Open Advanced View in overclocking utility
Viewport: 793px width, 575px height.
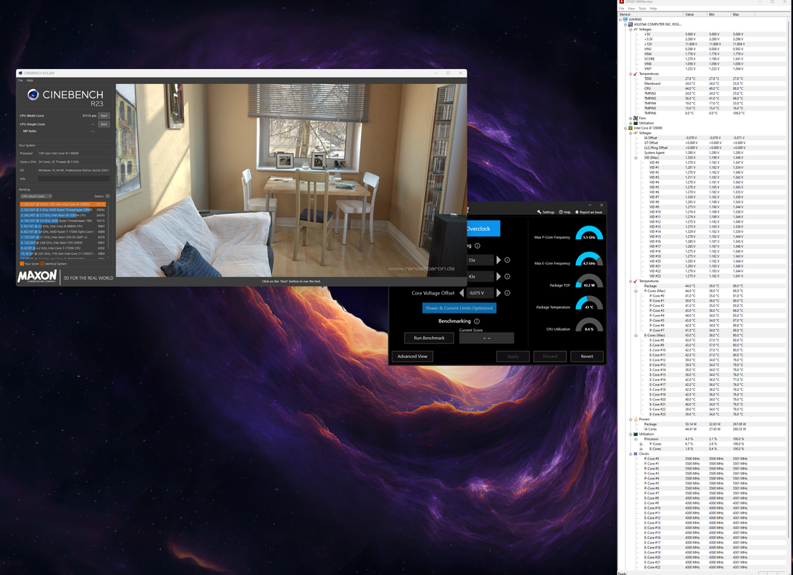pyautogui.click(x=412, y=356)
